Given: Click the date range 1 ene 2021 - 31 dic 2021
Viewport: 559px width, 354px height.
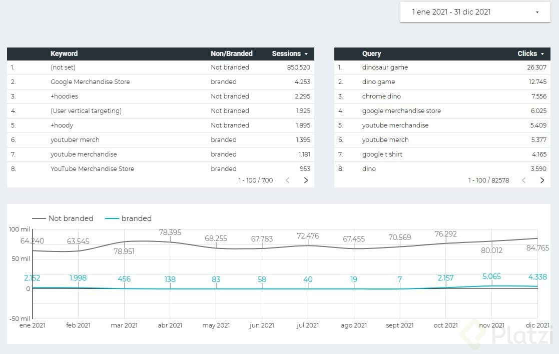Looking at the screenshot, I should (x=451, y=12).
